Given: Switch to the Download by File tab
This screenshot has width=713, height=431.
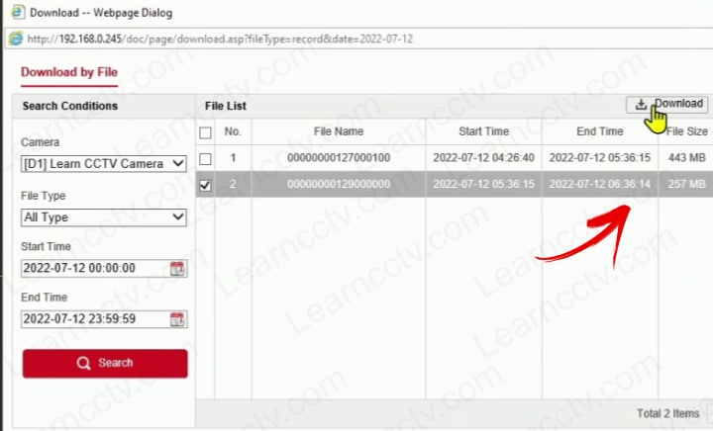Looking at the screenshot, I should [x=69, y=72].
